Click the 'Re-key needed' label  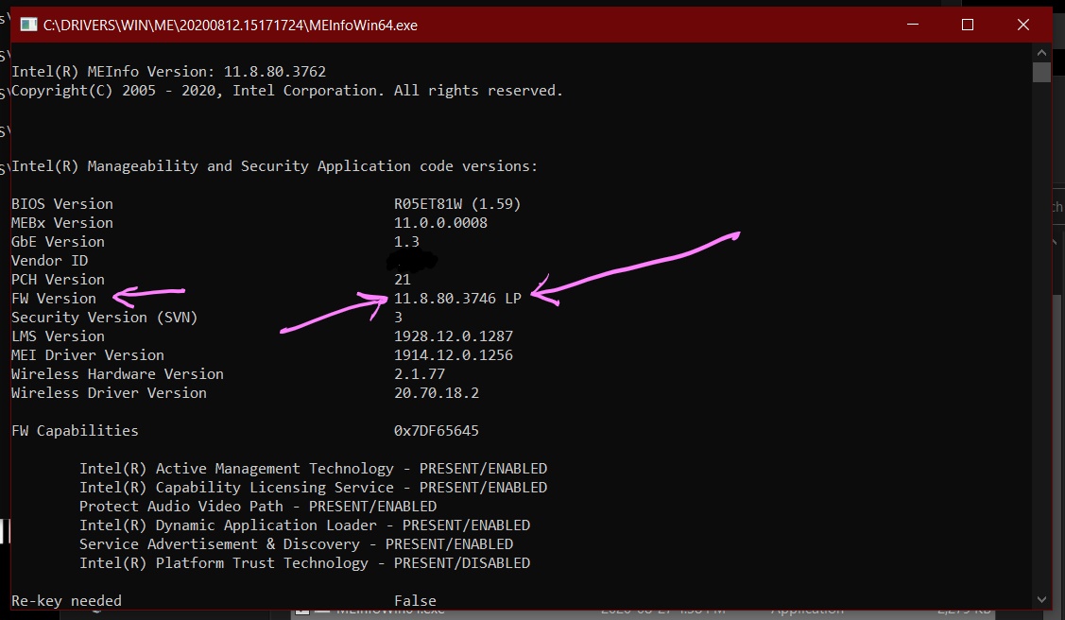[x=66, y=601]
